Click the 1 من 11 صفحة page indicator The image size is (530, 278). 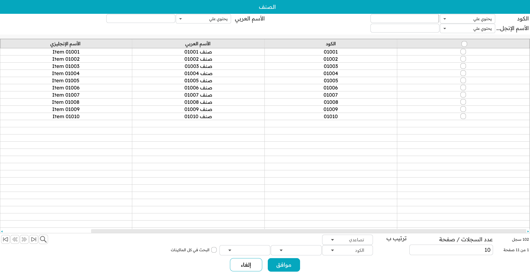tap(516, 250)
